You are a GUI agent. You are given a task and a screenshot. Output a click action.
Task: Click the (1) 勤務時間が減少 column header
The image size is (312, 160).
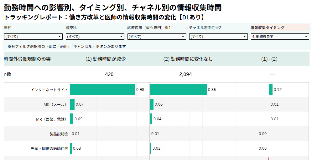click(x=106, y=59)
